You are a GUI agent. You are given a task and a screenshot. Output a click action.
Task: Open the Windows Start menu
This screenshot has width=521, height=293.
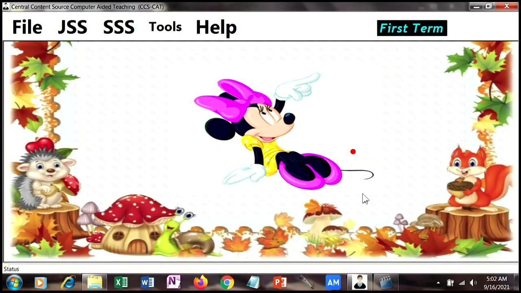pyautogui.click(x=14, y=282)
